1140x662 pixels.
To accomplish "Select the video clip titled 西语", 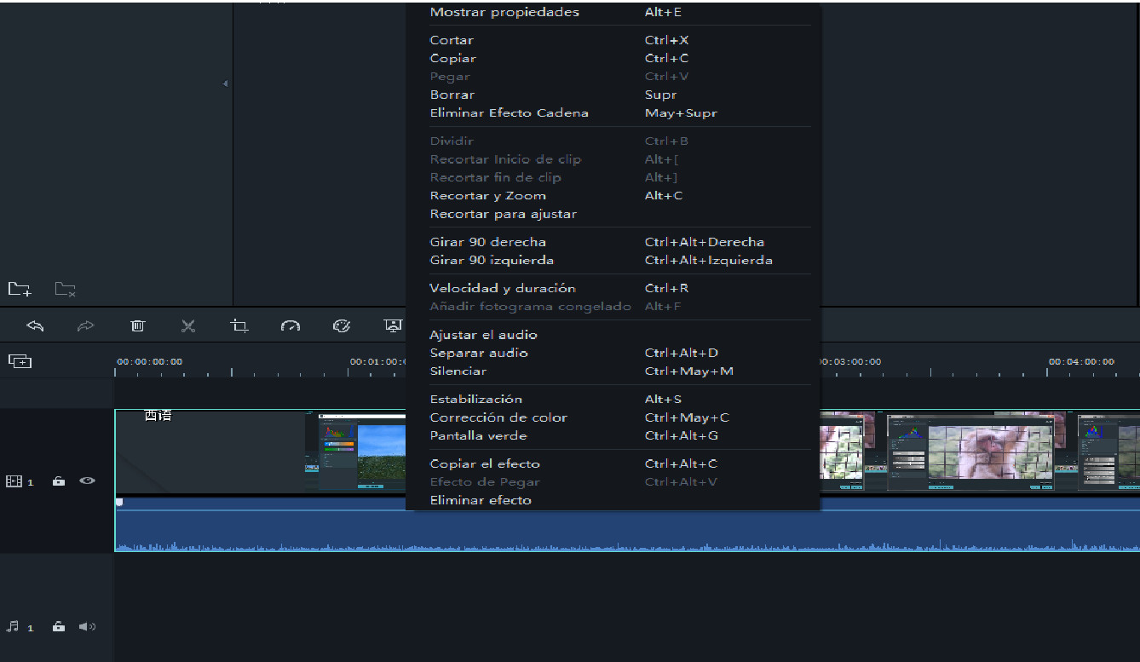I will [158, 415].
